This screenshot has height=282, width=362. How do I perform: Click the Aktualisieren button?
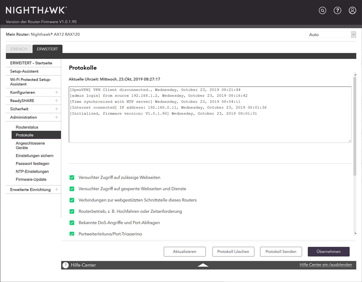click(185, 252)
